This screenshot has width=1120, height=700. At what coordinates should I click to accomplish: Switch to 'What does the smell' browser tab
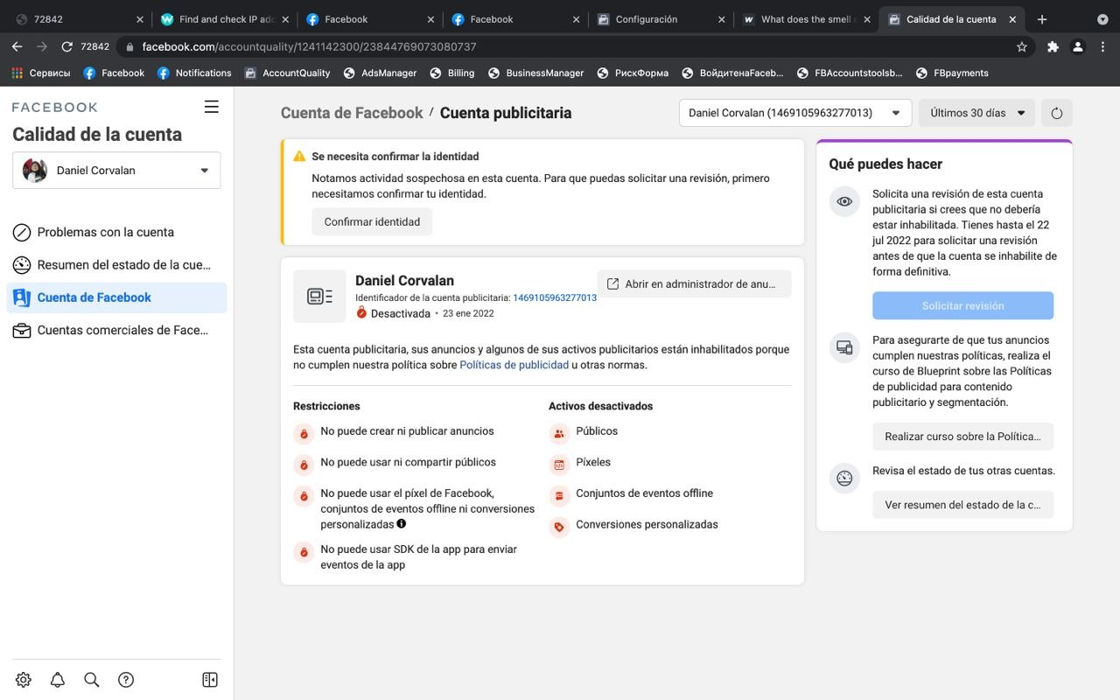pyautogui.click(x=808, y=19)
